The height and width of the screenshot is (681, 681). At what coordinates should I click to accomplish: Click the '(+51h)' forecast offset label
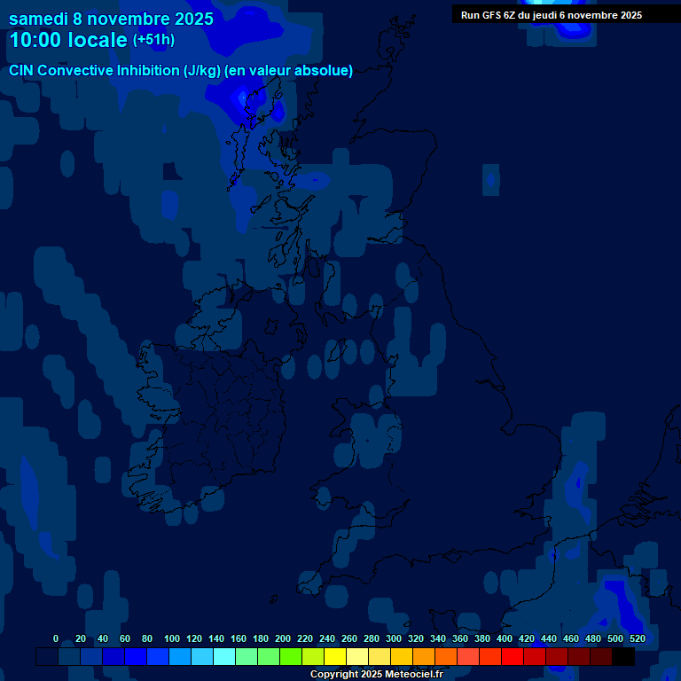tap(153, 40)
